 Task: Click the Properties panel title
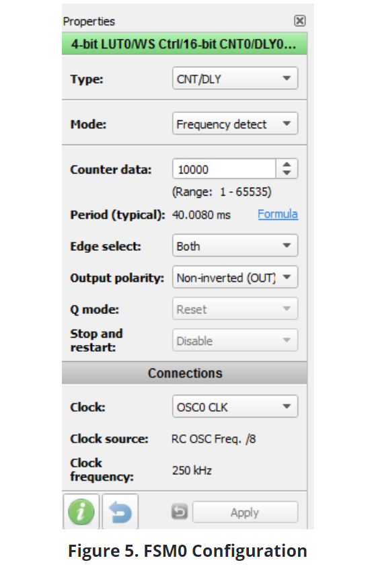point(89,22)
